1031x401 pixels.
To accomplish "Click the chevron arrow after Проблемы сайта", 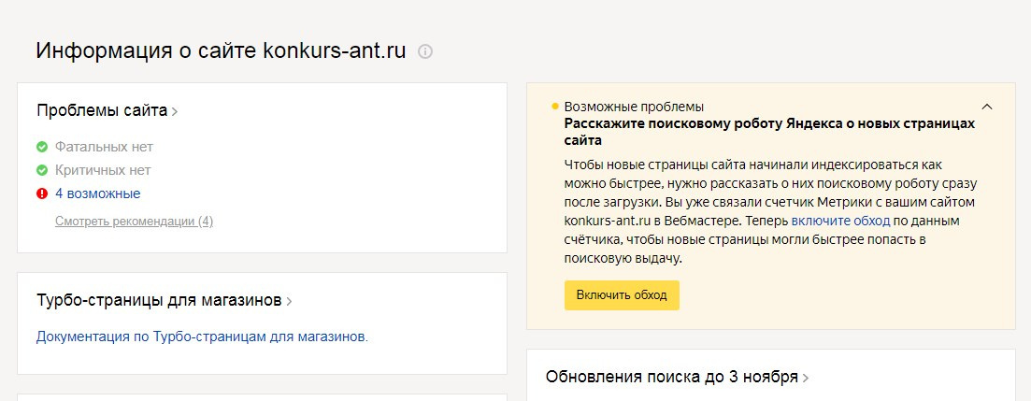I will point(175,112).
